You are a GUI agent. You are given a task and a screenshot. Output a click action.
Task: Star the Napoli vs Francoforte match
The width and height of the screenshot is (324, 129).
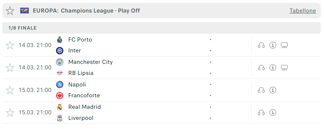pyautogui.click(x=10, y=90)
